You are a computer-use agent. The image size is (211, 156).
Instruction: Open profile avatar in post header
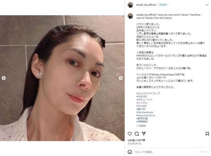(130, 5)
